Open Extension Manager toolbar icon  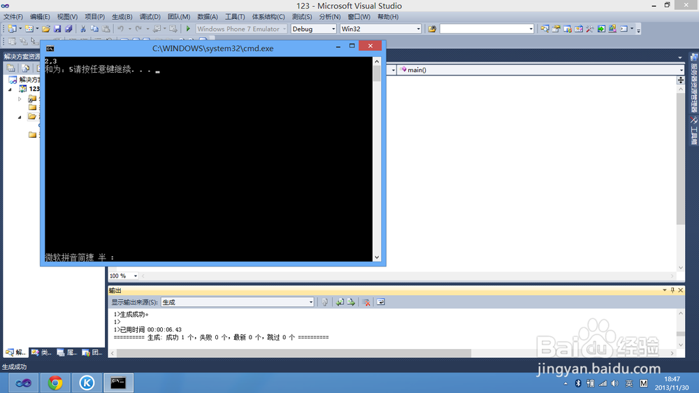point(612,29)
